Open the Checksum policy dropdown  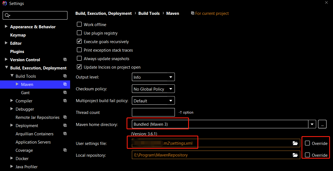[153, 89]
